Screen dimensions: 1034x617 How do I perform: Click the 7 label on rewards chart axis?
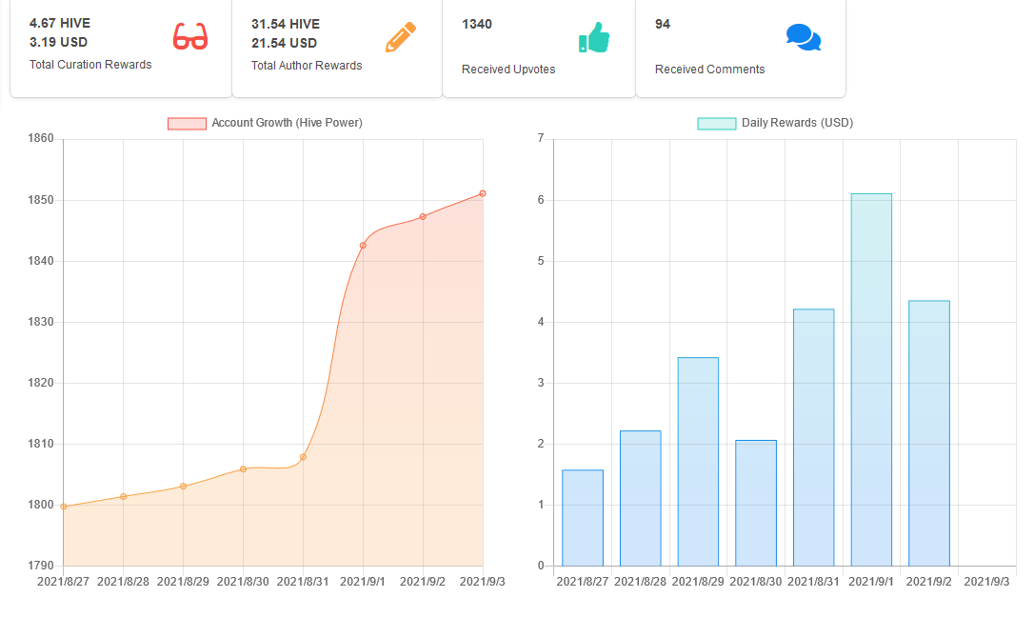tap(541, 138)
